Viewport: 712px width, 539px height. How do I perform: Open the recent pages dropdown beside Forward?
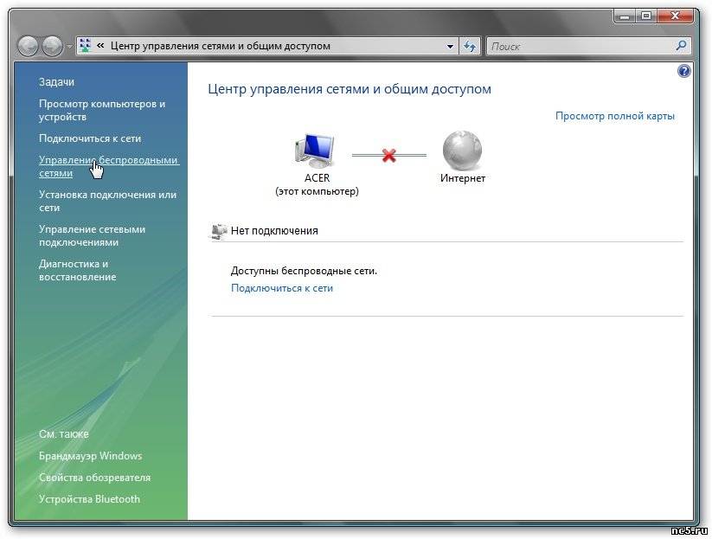[x=69, y=47]
